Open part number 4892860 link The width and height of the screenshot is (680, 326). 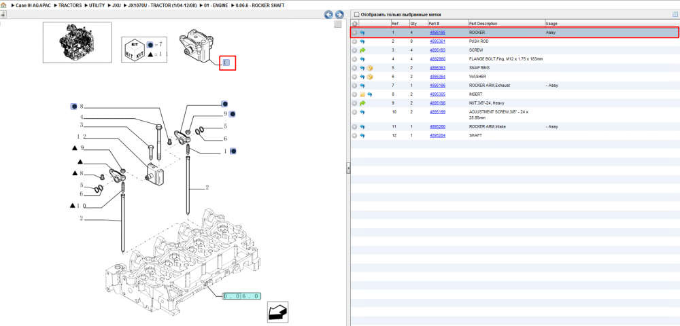tap(437, 59)
